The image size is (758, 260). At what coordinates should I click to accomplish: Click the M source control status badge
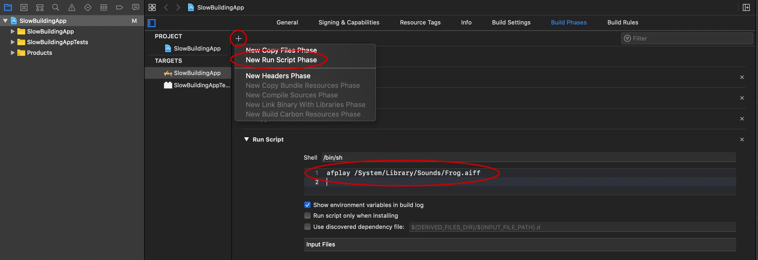pyautogui.click(x=134, y=20)
